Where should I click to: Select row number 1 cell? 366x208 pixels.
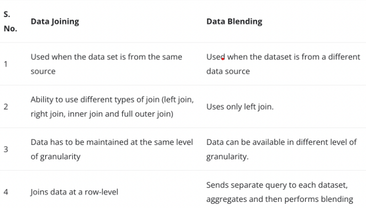click(x=5, y=64)
